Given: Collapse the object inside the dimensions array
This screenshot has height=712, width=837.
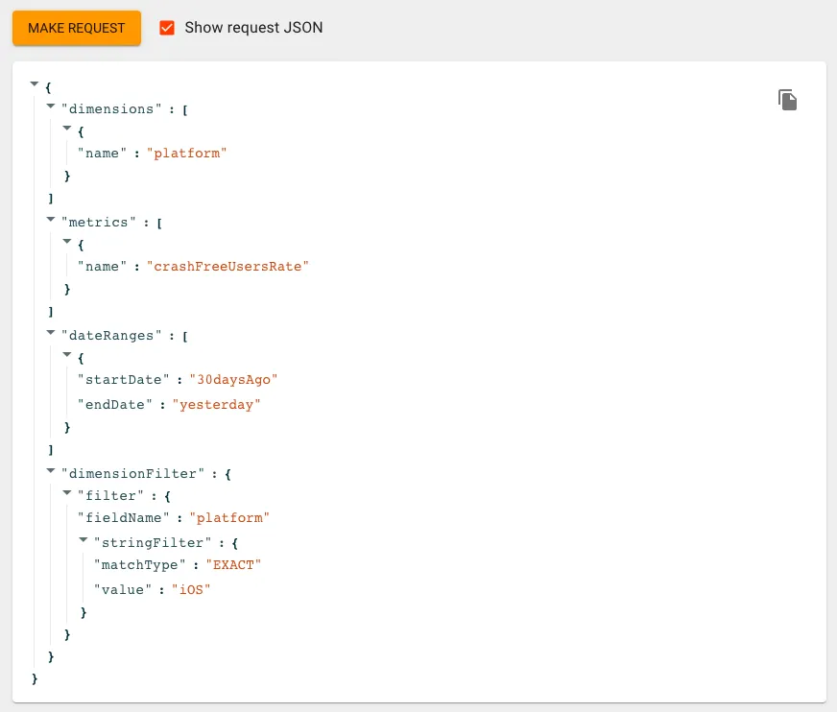Looking at the screenshot, I should 68,130.
